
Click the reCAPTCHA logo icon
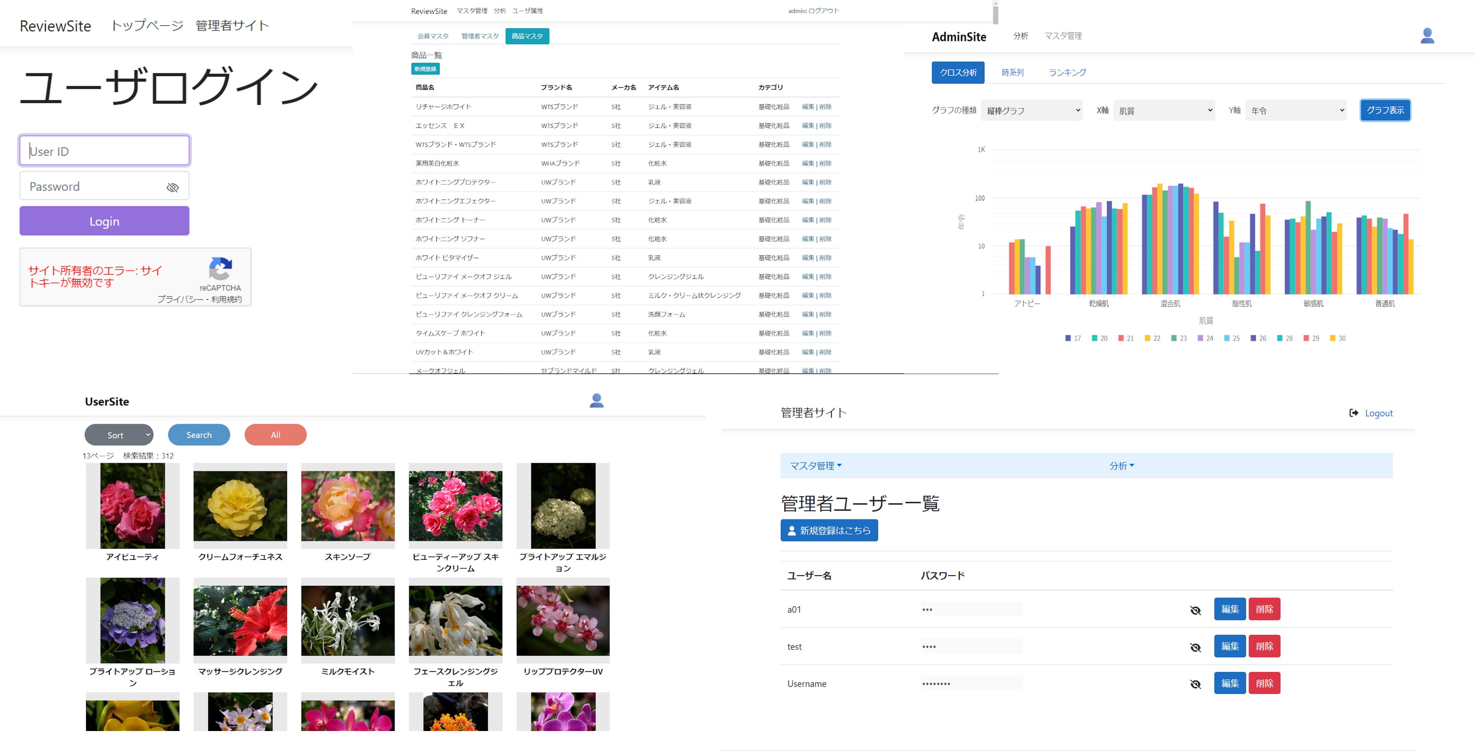pos(221,268)
